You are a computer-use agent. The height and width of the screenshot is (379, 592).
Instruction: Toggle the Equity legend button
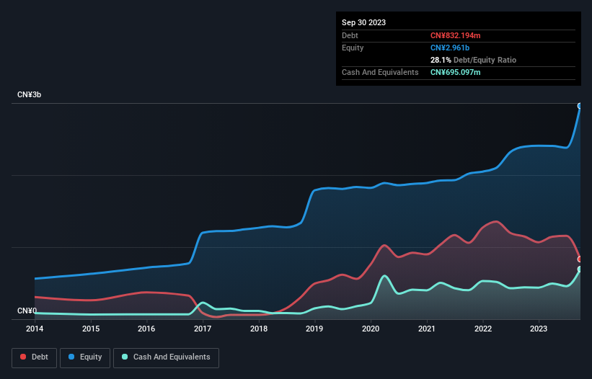pos(85,357)
